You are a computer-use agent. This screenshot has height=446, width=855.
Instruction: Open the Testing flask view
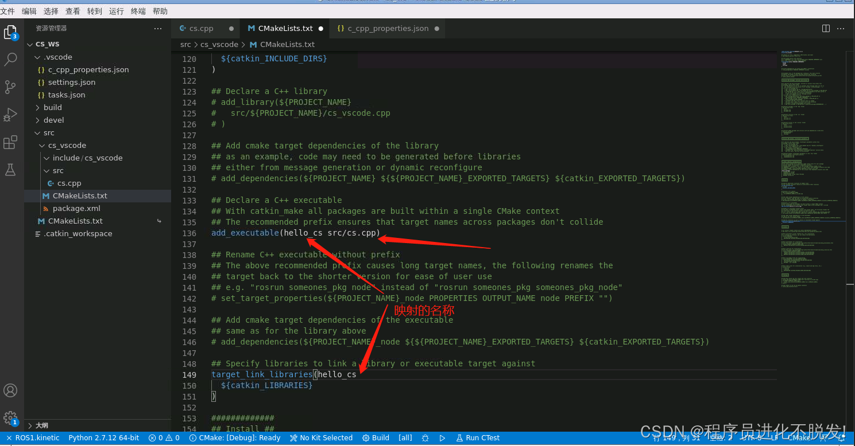pyautogui.click(x=10, y=170)
